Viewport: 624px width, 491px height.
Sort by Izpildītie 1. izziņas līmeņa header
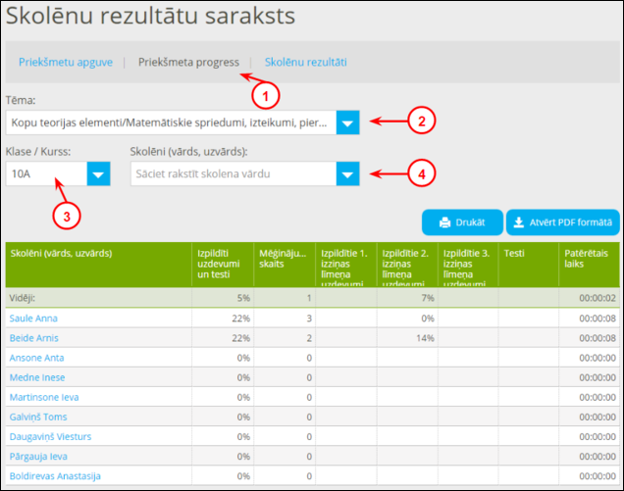345,265
